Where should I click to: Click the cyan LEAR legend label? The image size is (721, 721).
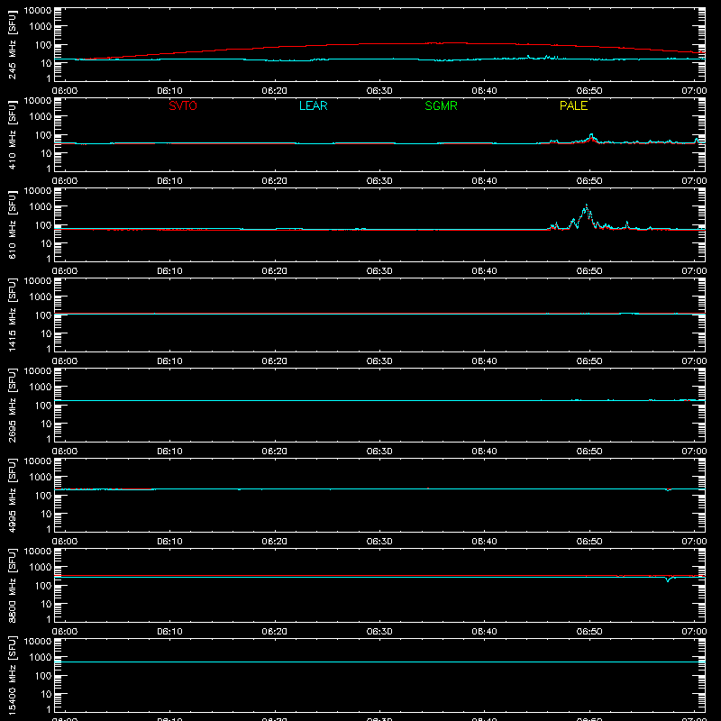pos(313,105)
